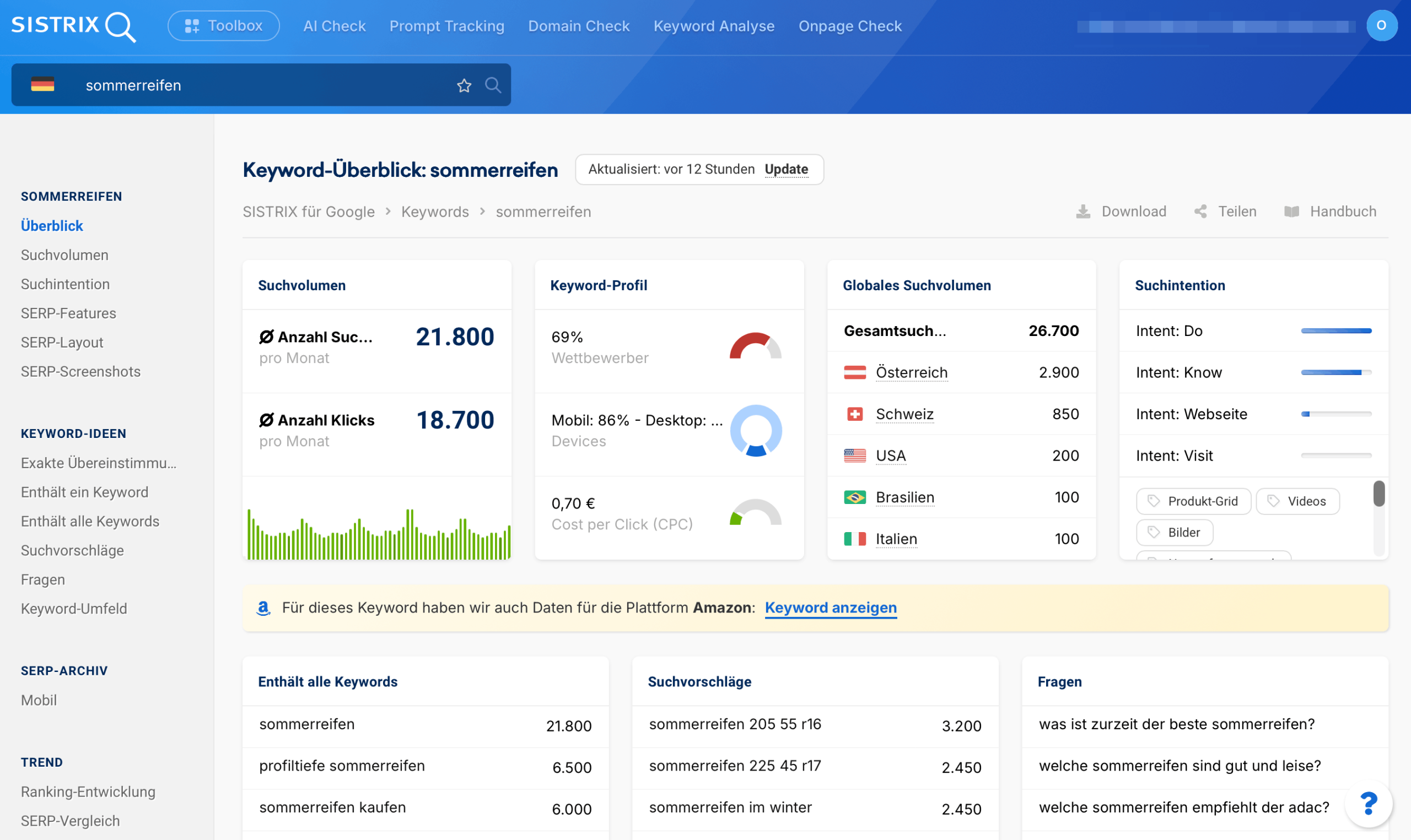This screenshot has width=1411, height=840.
Task: Select Überblick in the sidebar
Action: pyautogui.click(x=52, y=226)
